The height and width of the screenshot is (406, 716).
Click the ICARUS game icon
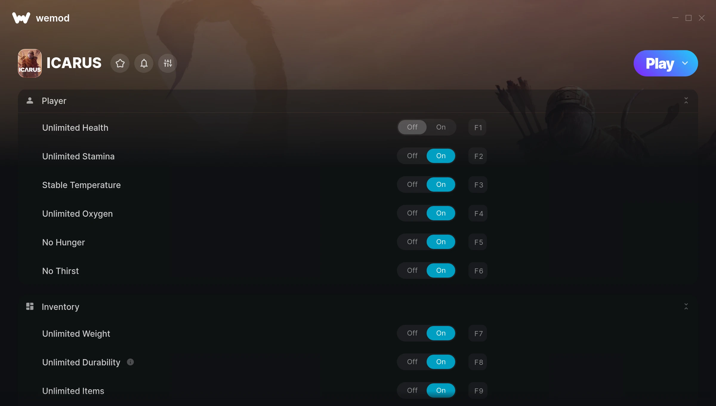(30, 63)
